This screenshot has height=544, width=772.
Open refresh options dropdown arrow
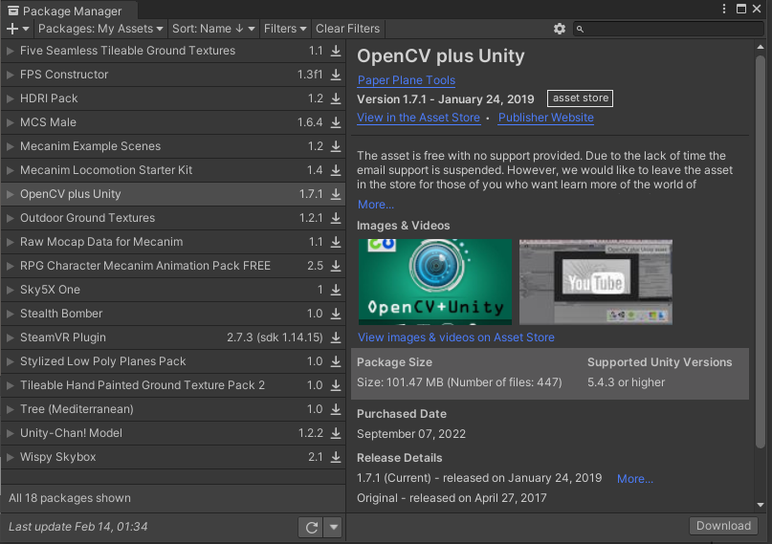(x=333, y=528)
